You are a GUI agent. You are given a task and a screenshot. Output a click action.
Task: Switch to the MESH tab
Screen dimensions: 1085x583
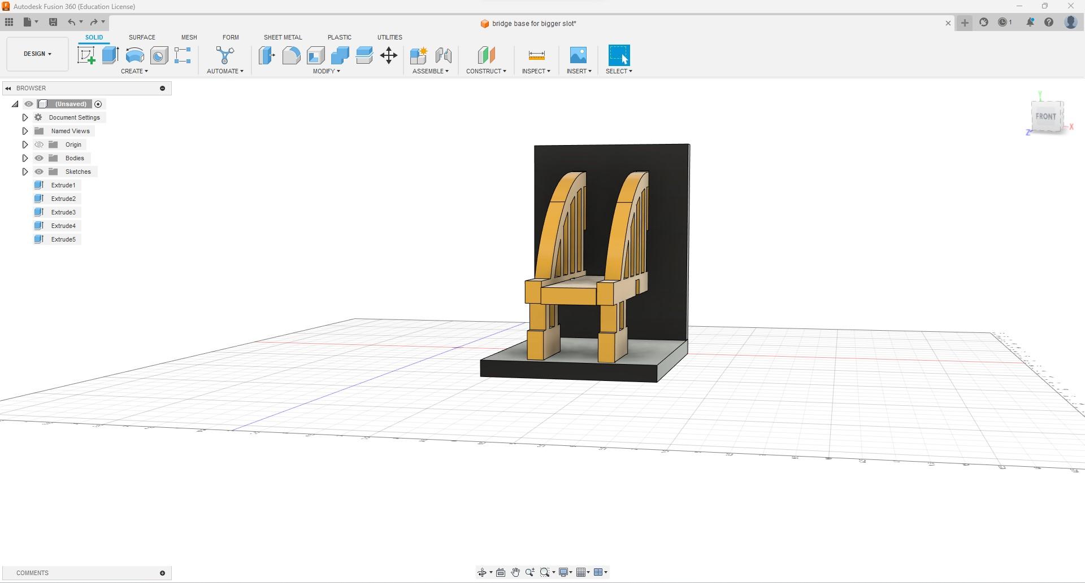click(189, 37)
